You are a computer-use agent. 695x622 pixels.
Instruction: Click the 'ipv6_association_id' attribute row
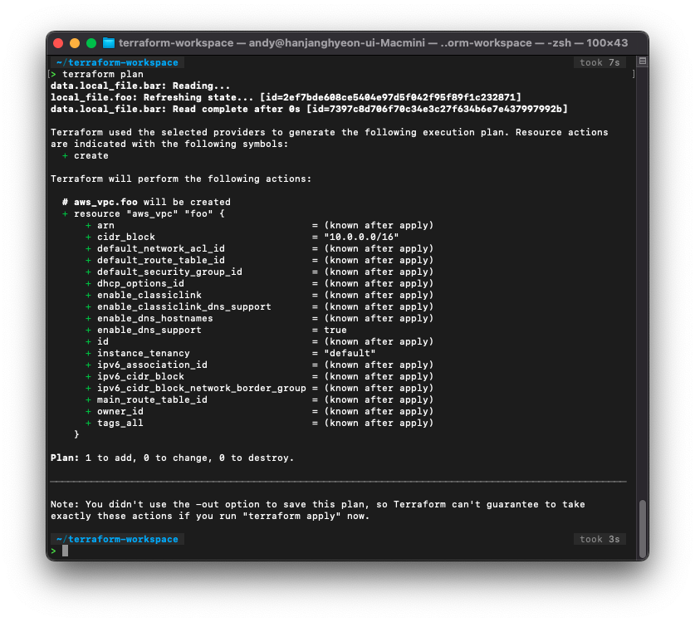tap(259, 365)
